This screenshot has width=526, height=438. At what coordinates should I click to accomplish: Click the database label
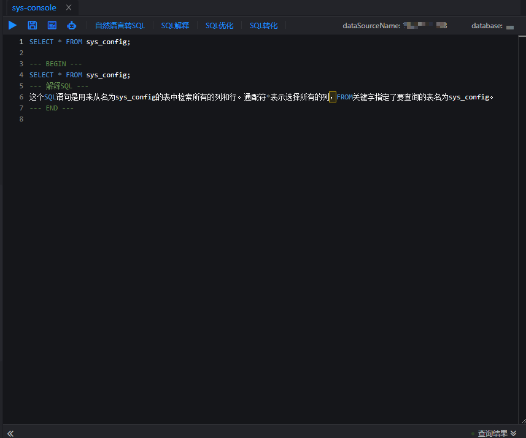(487, 26)
